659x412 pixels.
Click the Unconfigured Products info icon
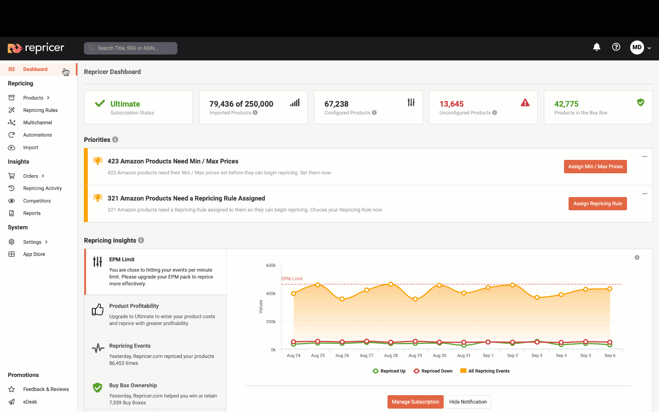(495, 113)
